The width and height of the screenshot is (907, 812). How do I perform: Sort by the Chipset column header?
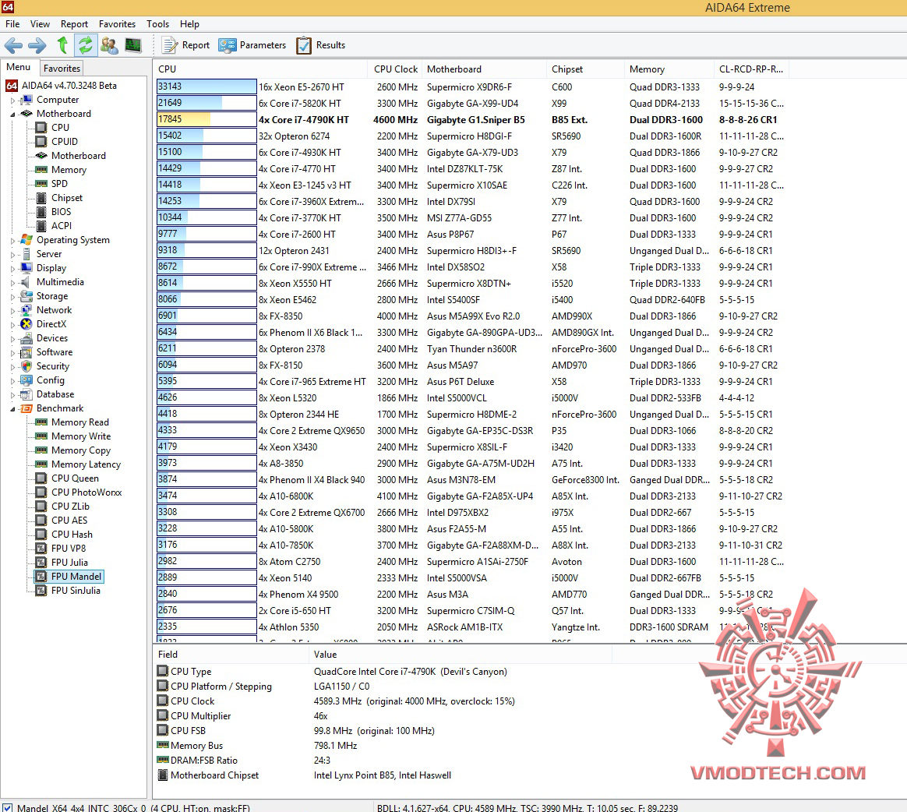coord(585,69)
